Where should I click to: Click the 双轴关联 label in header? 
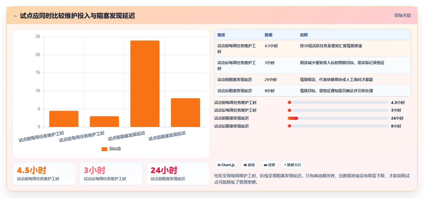(x=403, y=15)
